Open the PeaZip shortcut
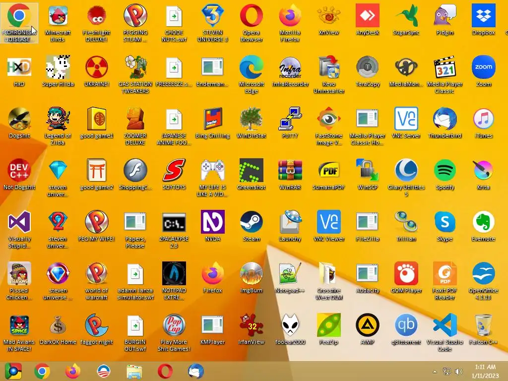The width and height of the screenshot is (508, 381). point(328,325)
